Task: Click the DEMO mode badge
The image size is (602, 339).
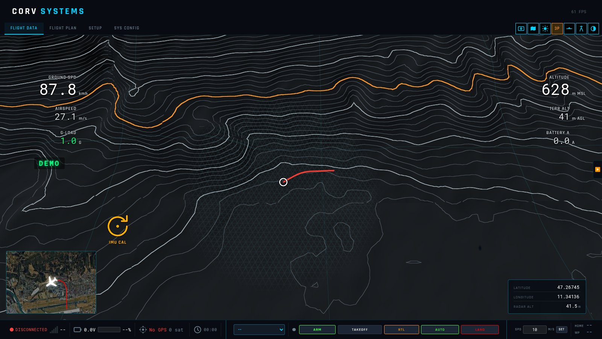Action: click(49, 163)
